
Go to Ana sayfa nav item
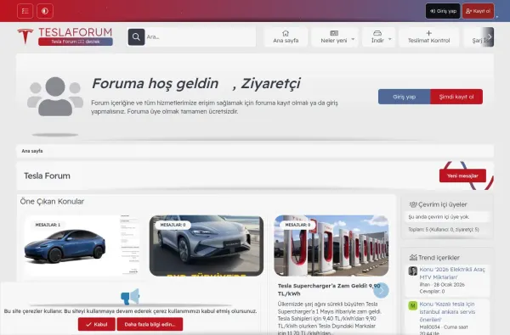(286, 37)
